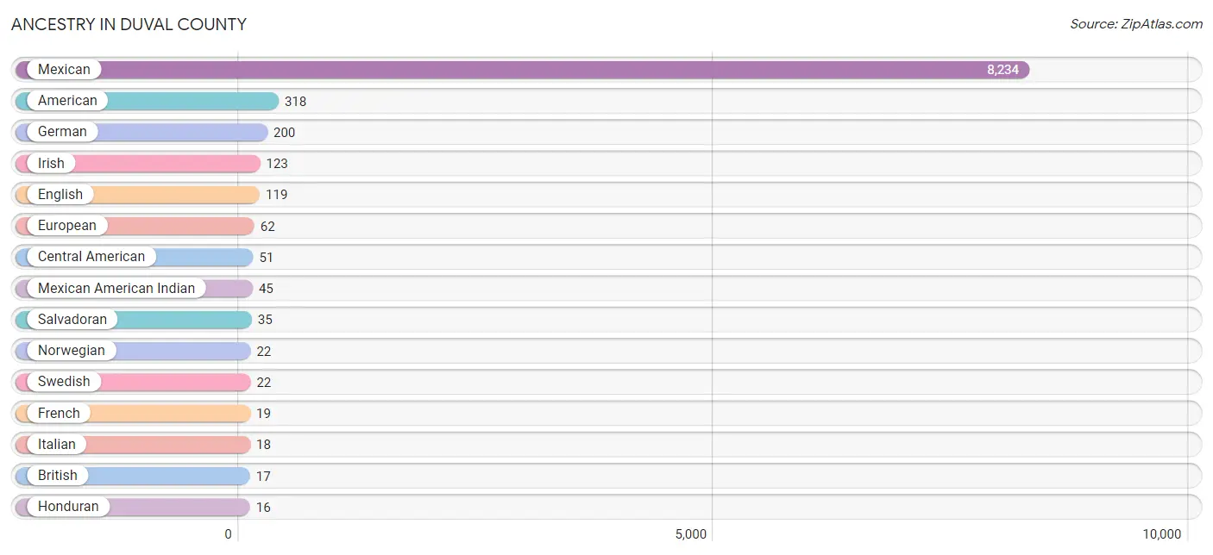Click the 62 value next to European

point(267,227)
